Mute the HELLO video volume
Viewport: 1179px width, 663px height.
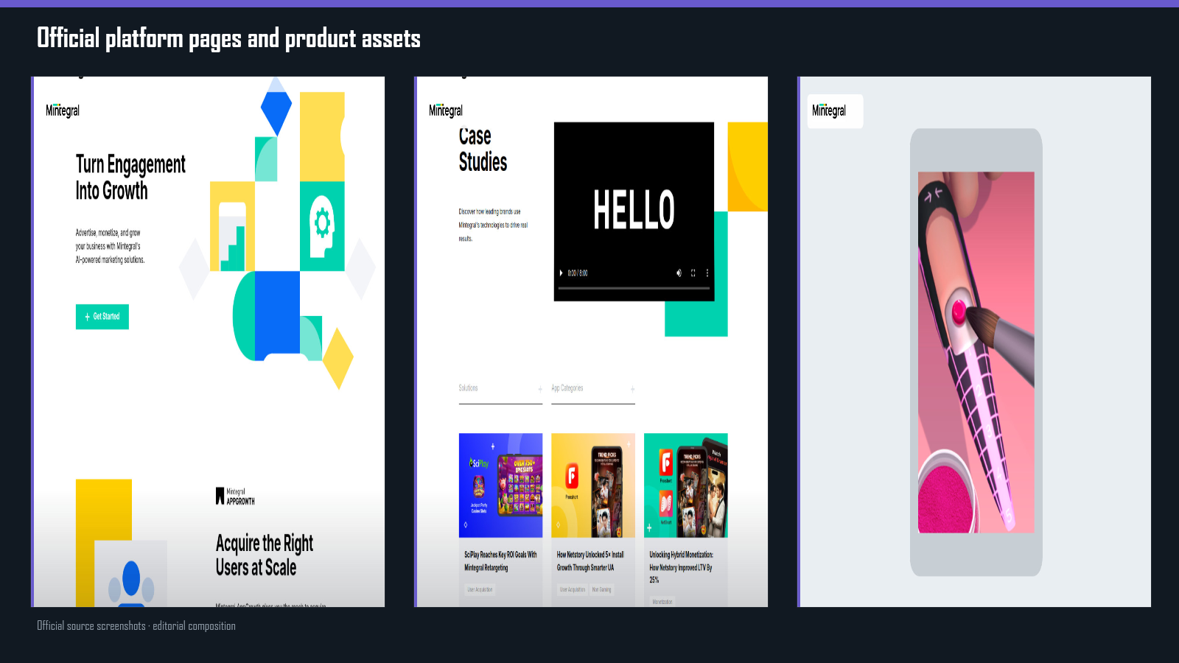(x=679, y=273)
